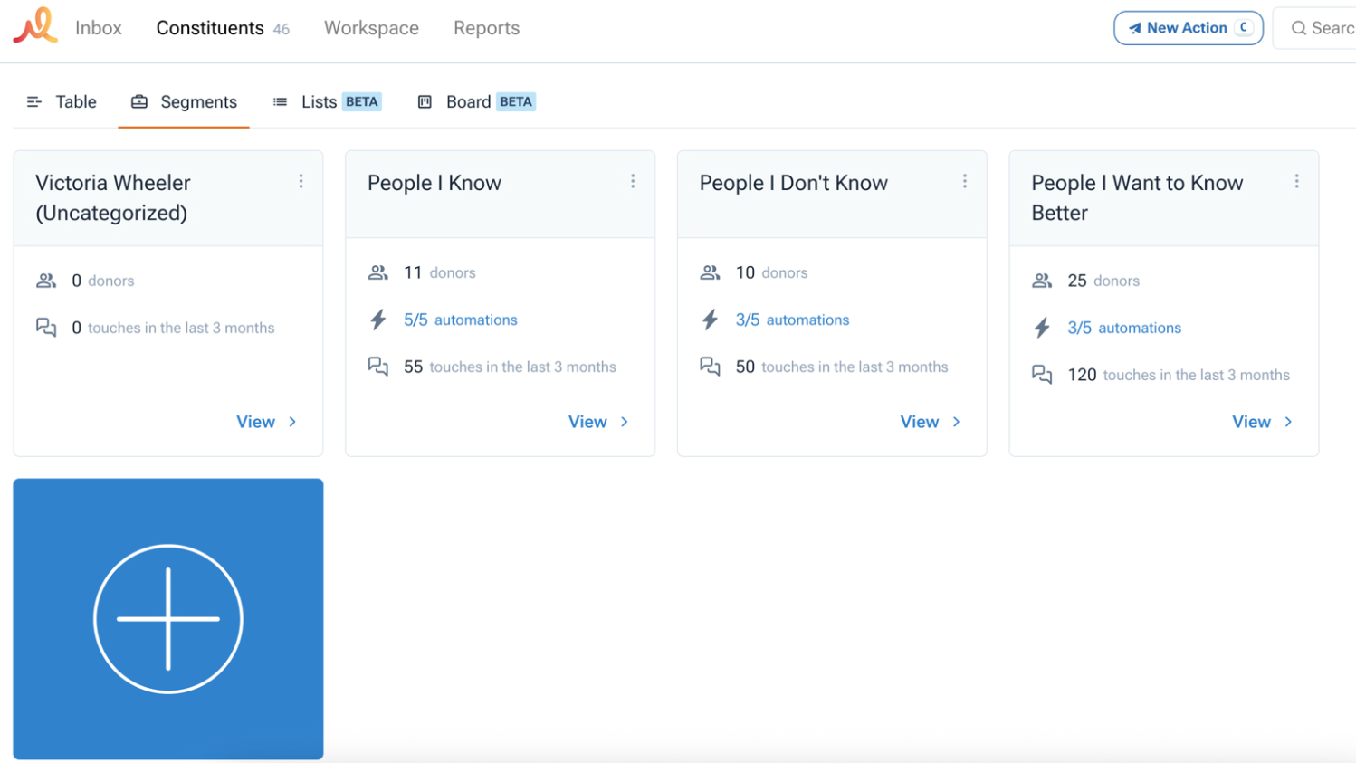Open 5/5 automations for People I Know
This screenshot has width=1356, height=763.
click(x=460, y=320)
